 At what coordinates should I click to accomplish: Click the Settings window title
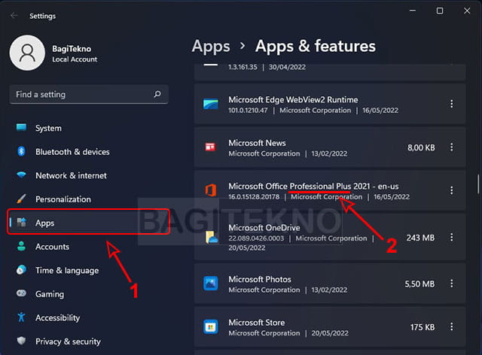(x=42, y=16)
